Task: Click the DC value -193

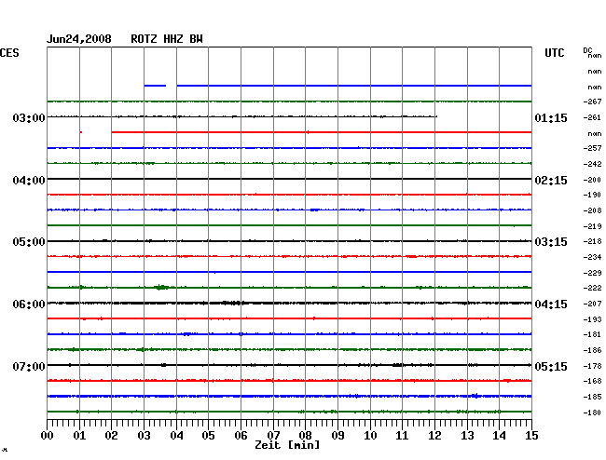Action: (592, 319)
